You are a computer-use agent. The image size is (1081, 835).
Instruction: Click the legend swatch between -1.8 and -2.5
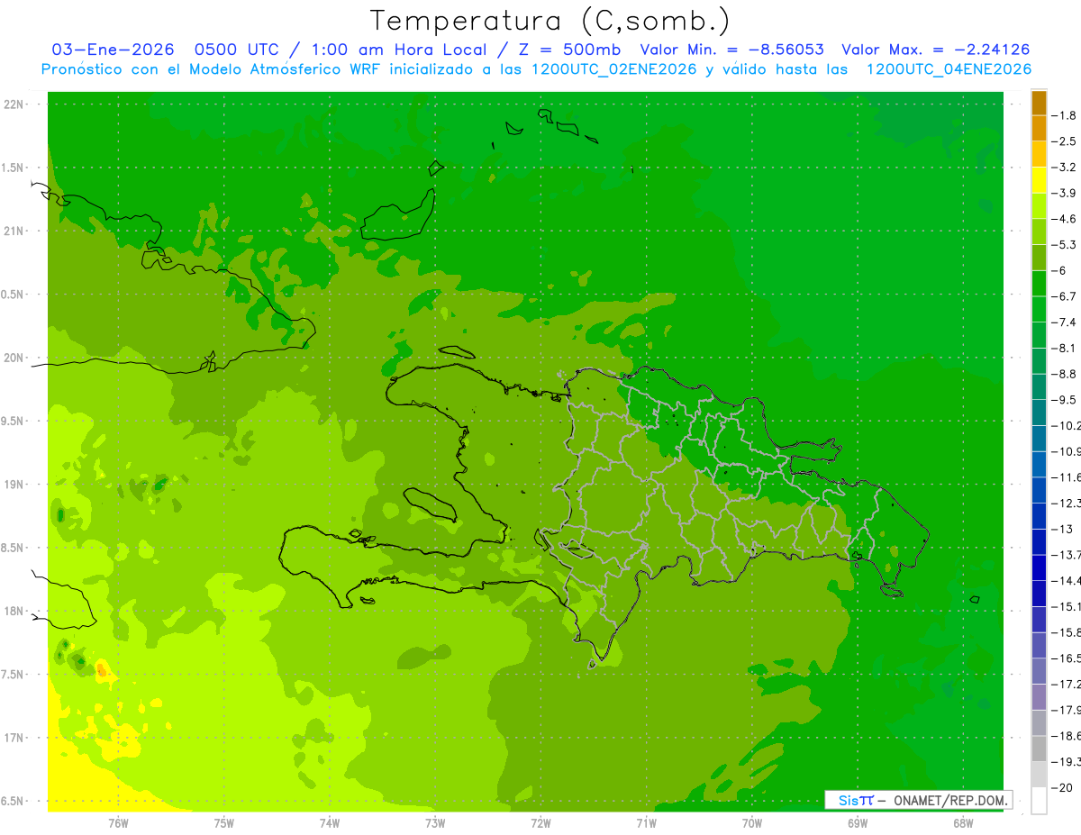(1039, 128)
